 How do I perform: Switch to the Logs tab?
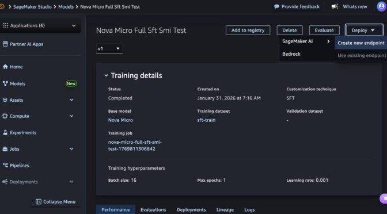(249, 209)
